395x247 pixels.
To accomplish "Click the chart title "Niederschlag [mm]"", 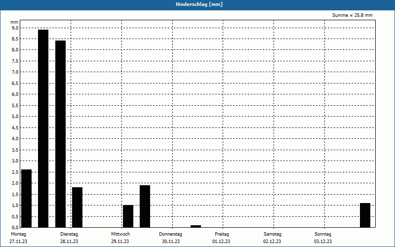I will 199,4.
